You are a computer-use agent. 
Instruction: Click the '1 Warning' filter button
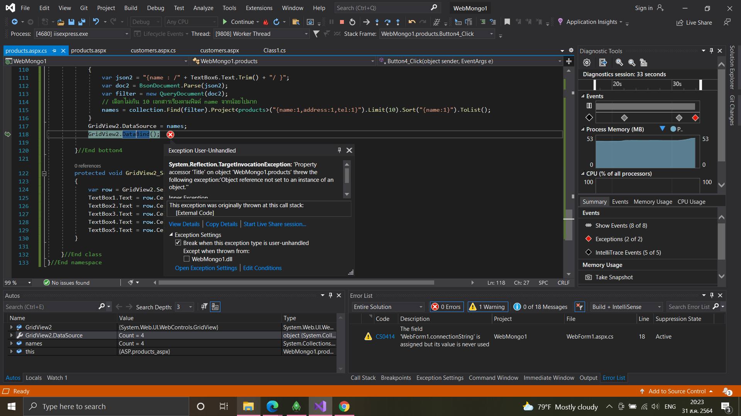coord(487,307)
